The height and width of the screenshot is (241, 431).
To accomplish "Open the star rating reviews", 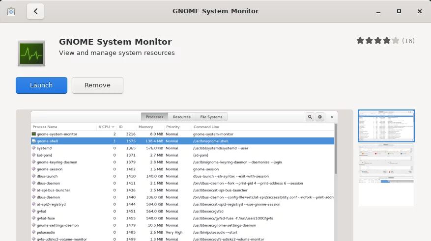I will pyautogui.click(x=377, y=41).
